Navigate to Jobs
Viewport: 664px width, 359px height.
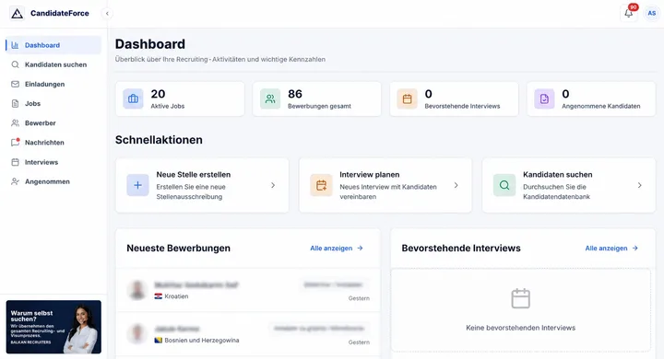(53, 104)
